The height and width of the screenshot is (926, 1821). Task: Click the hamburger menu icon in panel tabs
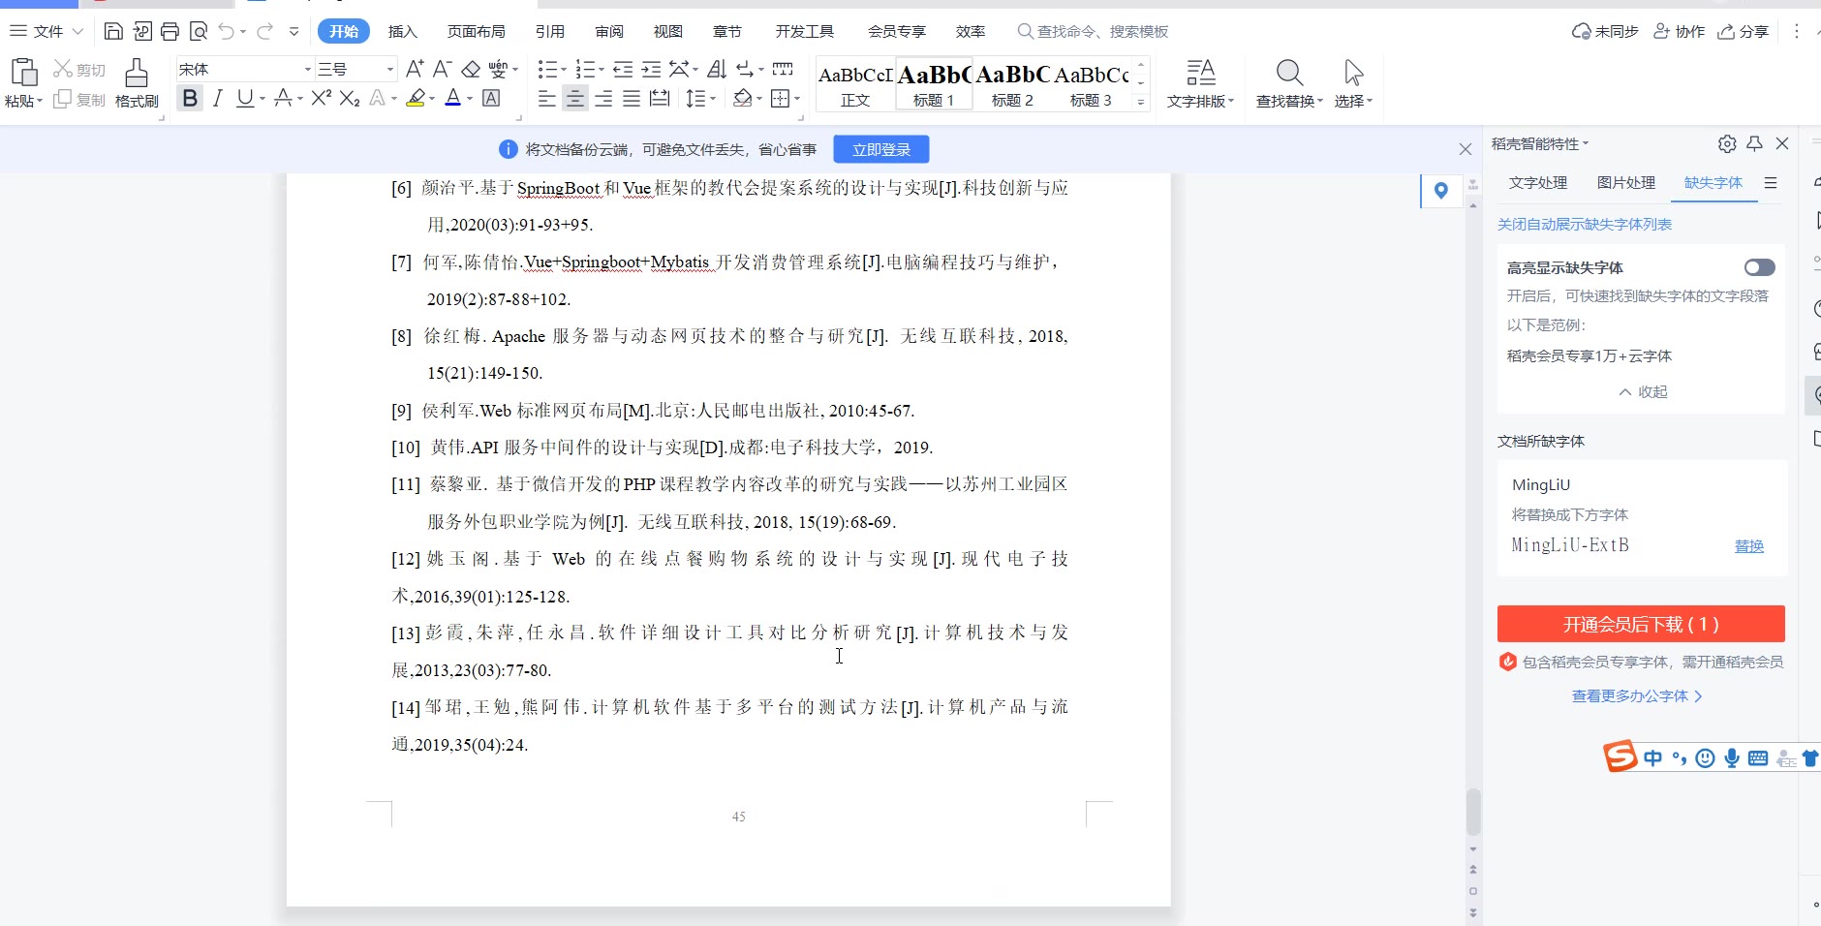click(x=1771, y=182)
